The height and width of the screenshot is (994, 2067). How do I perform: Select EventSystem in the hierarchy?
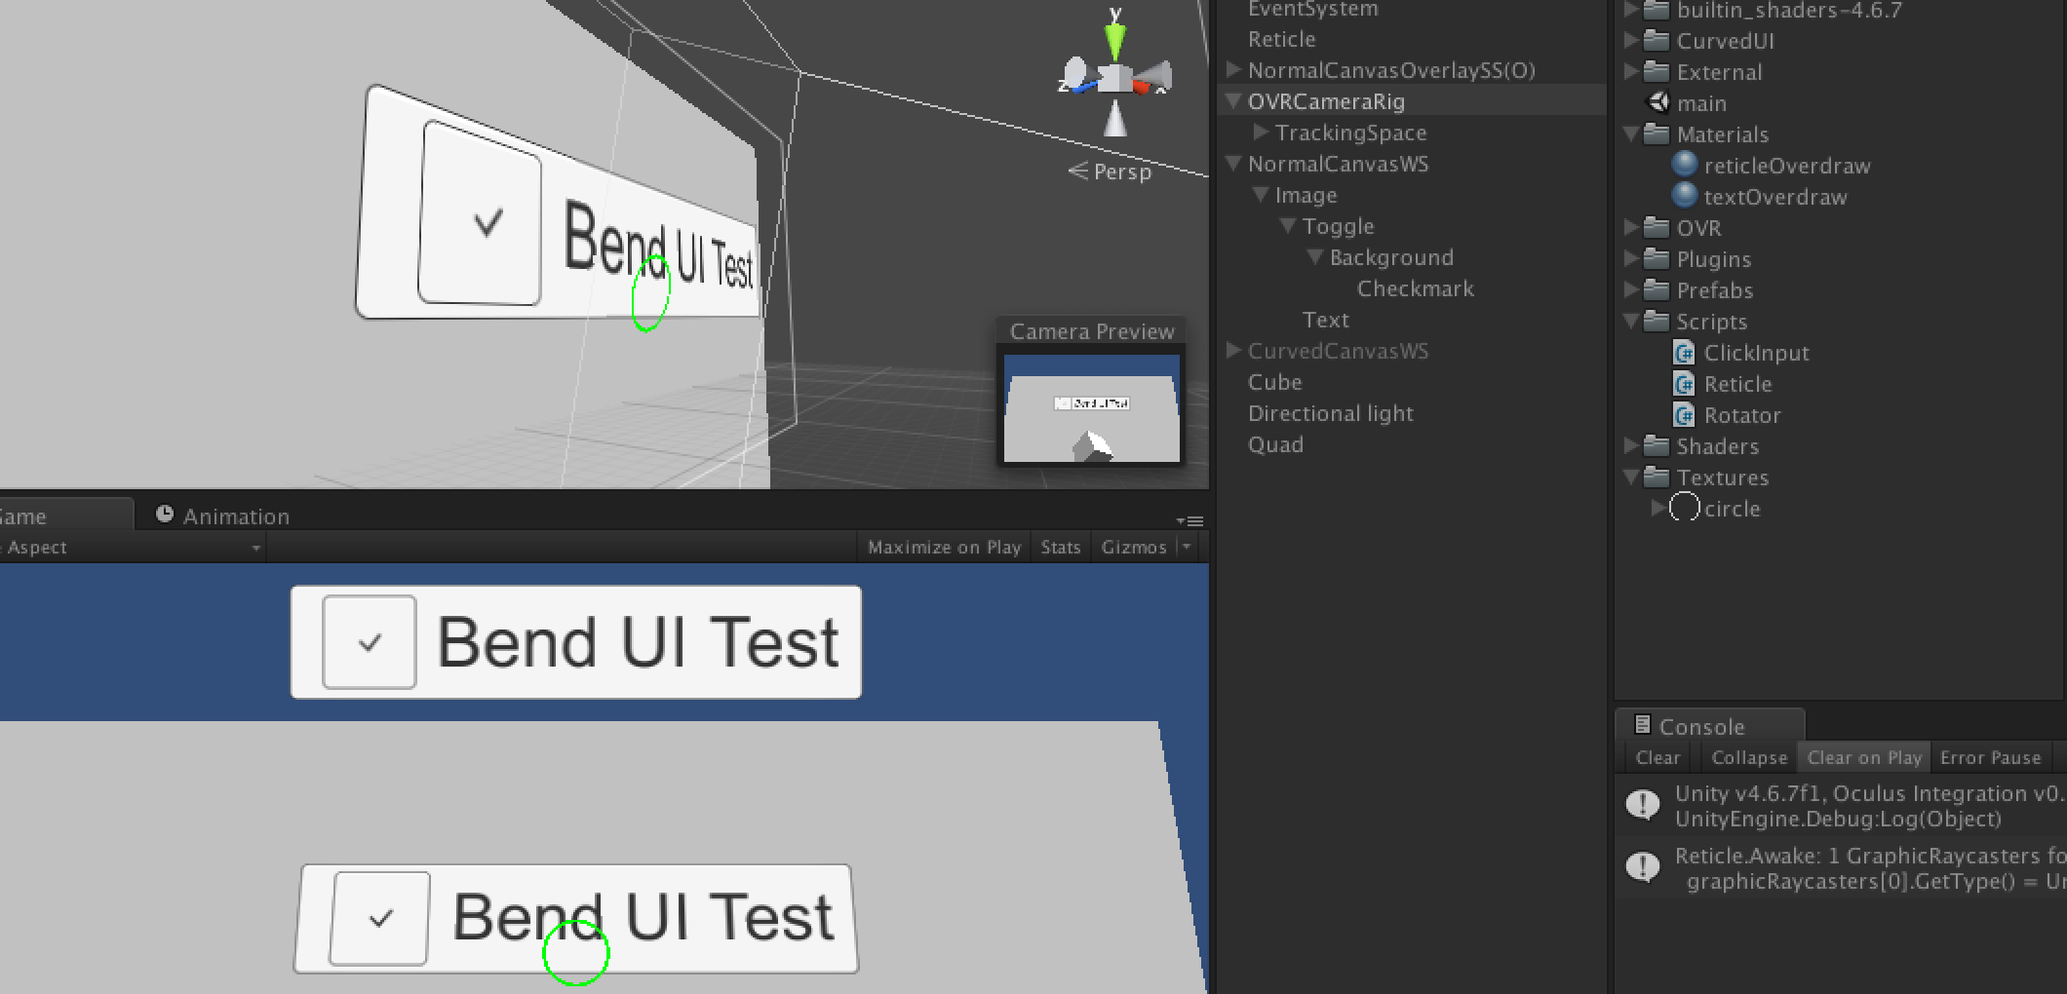(x=1312, y=10)
